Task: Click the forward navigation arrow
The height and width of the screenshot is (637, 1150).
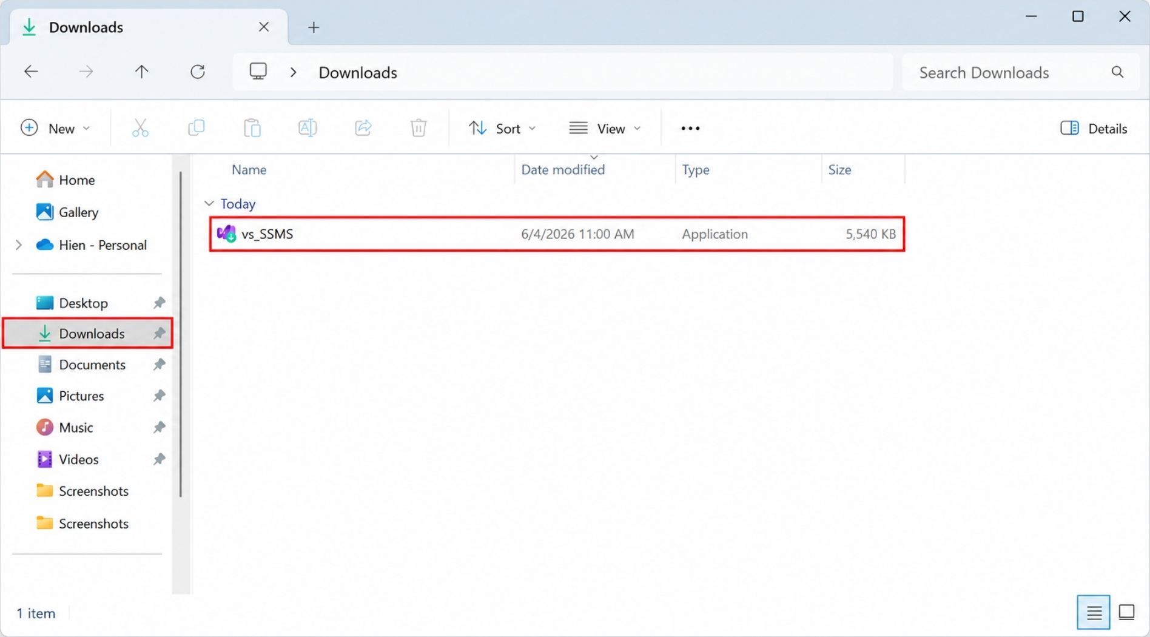Action: pyautogui.click(x=86, y=72)
